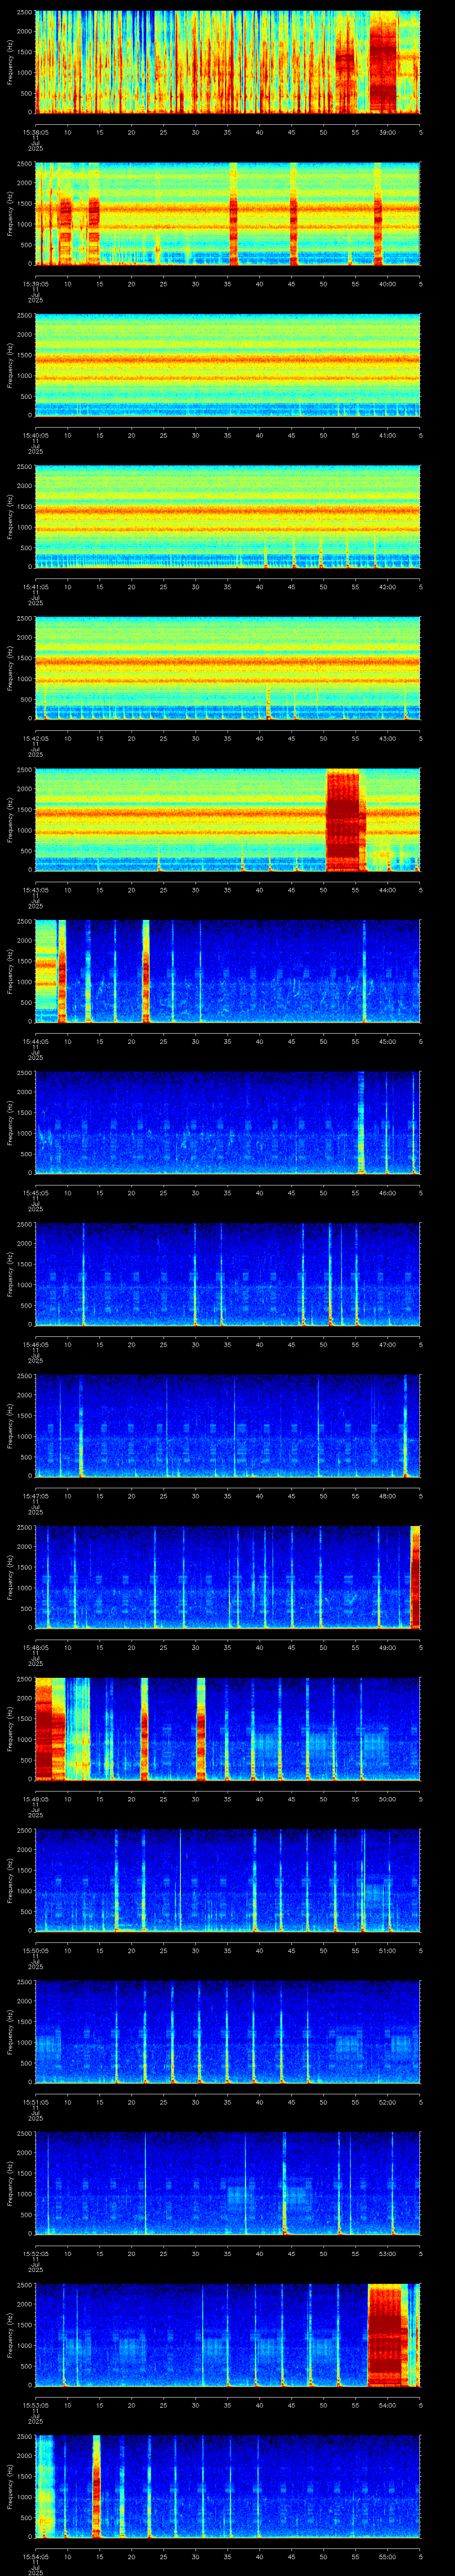Screen dimensions: 455x2576
Task: Click the 51:00 time axis tick label
Action: click(x=388, y=1951)
